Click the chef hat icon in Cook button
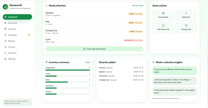 coord(84,49)
